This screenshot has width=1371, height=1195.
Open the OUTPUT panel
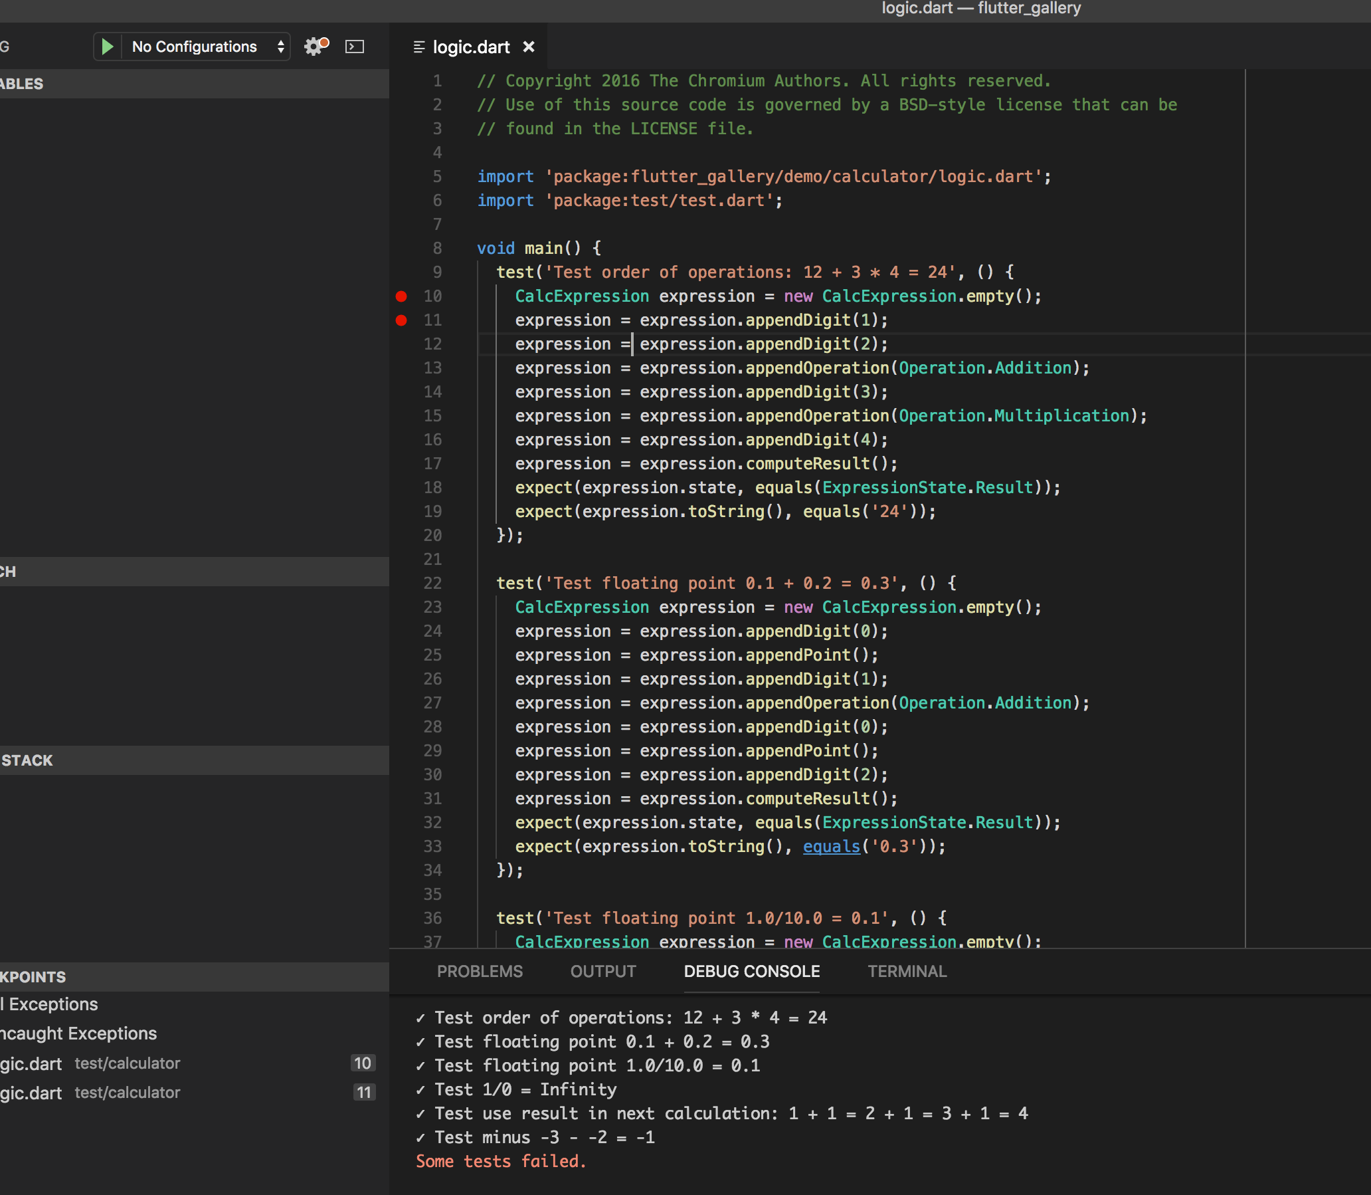[602, 971]
